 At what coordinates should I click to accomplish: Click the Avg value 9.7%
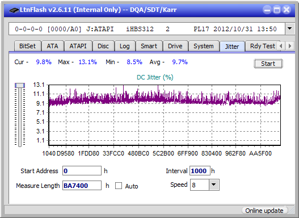coord(180,62)
